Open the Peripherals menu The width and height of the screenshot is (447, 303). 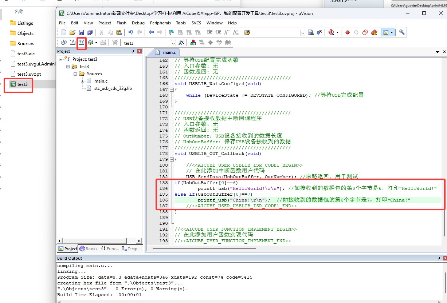point(160,23)
